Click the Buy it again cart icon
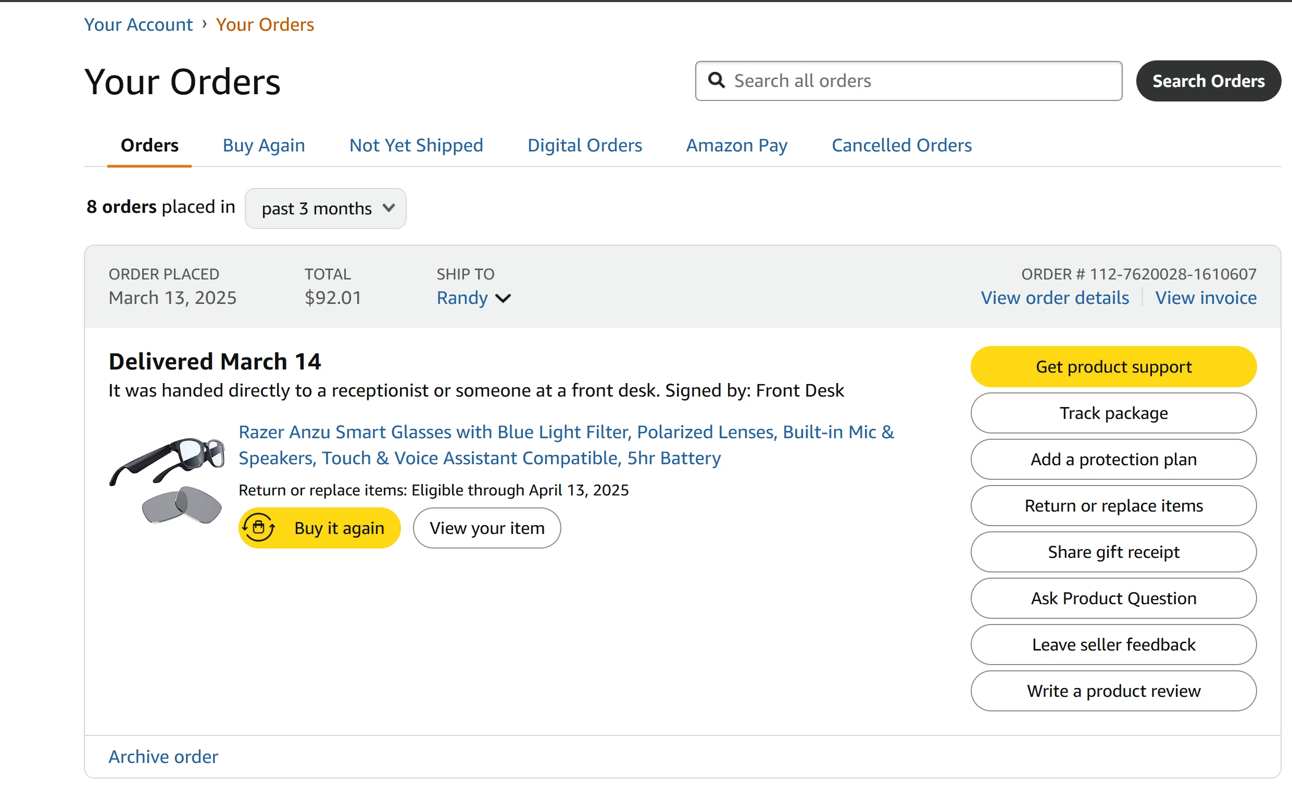The width and height of the screenshot is (1292, 790). [258, 528]
